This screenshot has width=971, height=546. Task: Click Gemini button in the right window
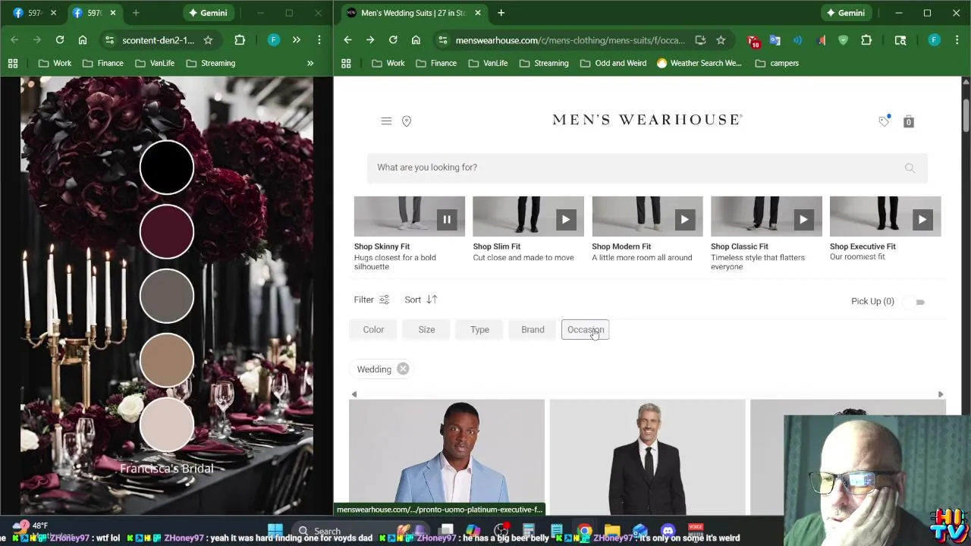coord(846,13)
